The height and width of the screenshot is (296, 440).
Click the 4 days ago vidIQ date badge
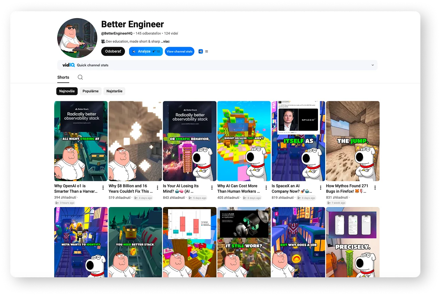tap(143, 198)
